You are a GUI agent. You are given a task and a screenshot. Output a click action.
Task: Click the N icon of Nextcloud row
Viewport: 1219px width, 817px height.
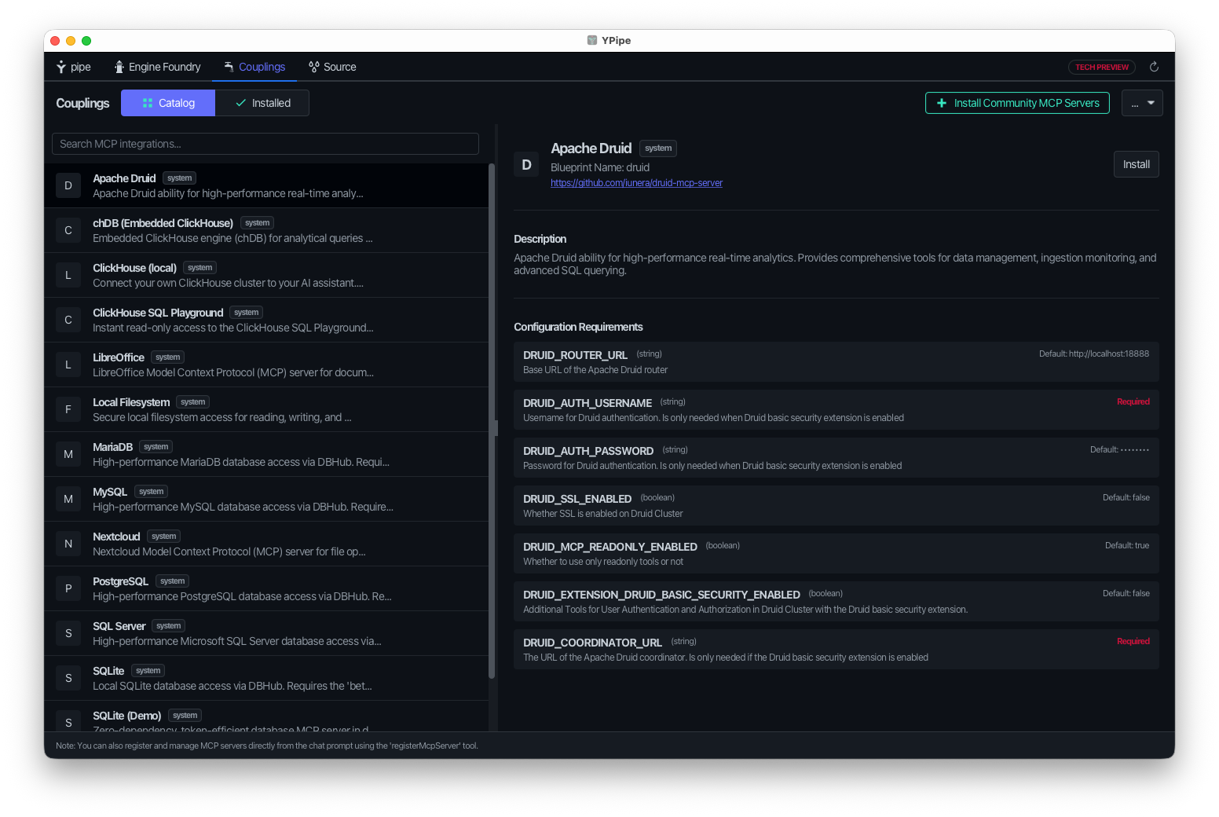[x=68, y=544]
